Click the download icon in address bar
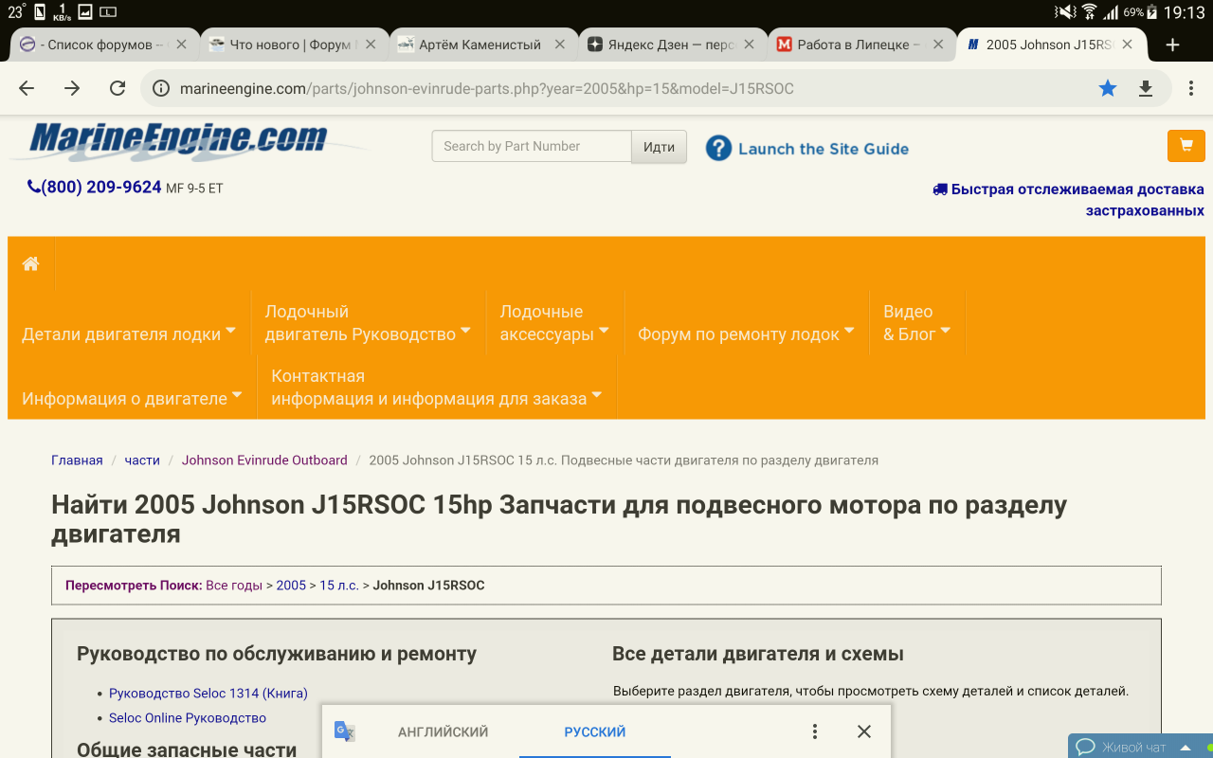This screenshot has height=758, width=1213. pos(1146,88)
